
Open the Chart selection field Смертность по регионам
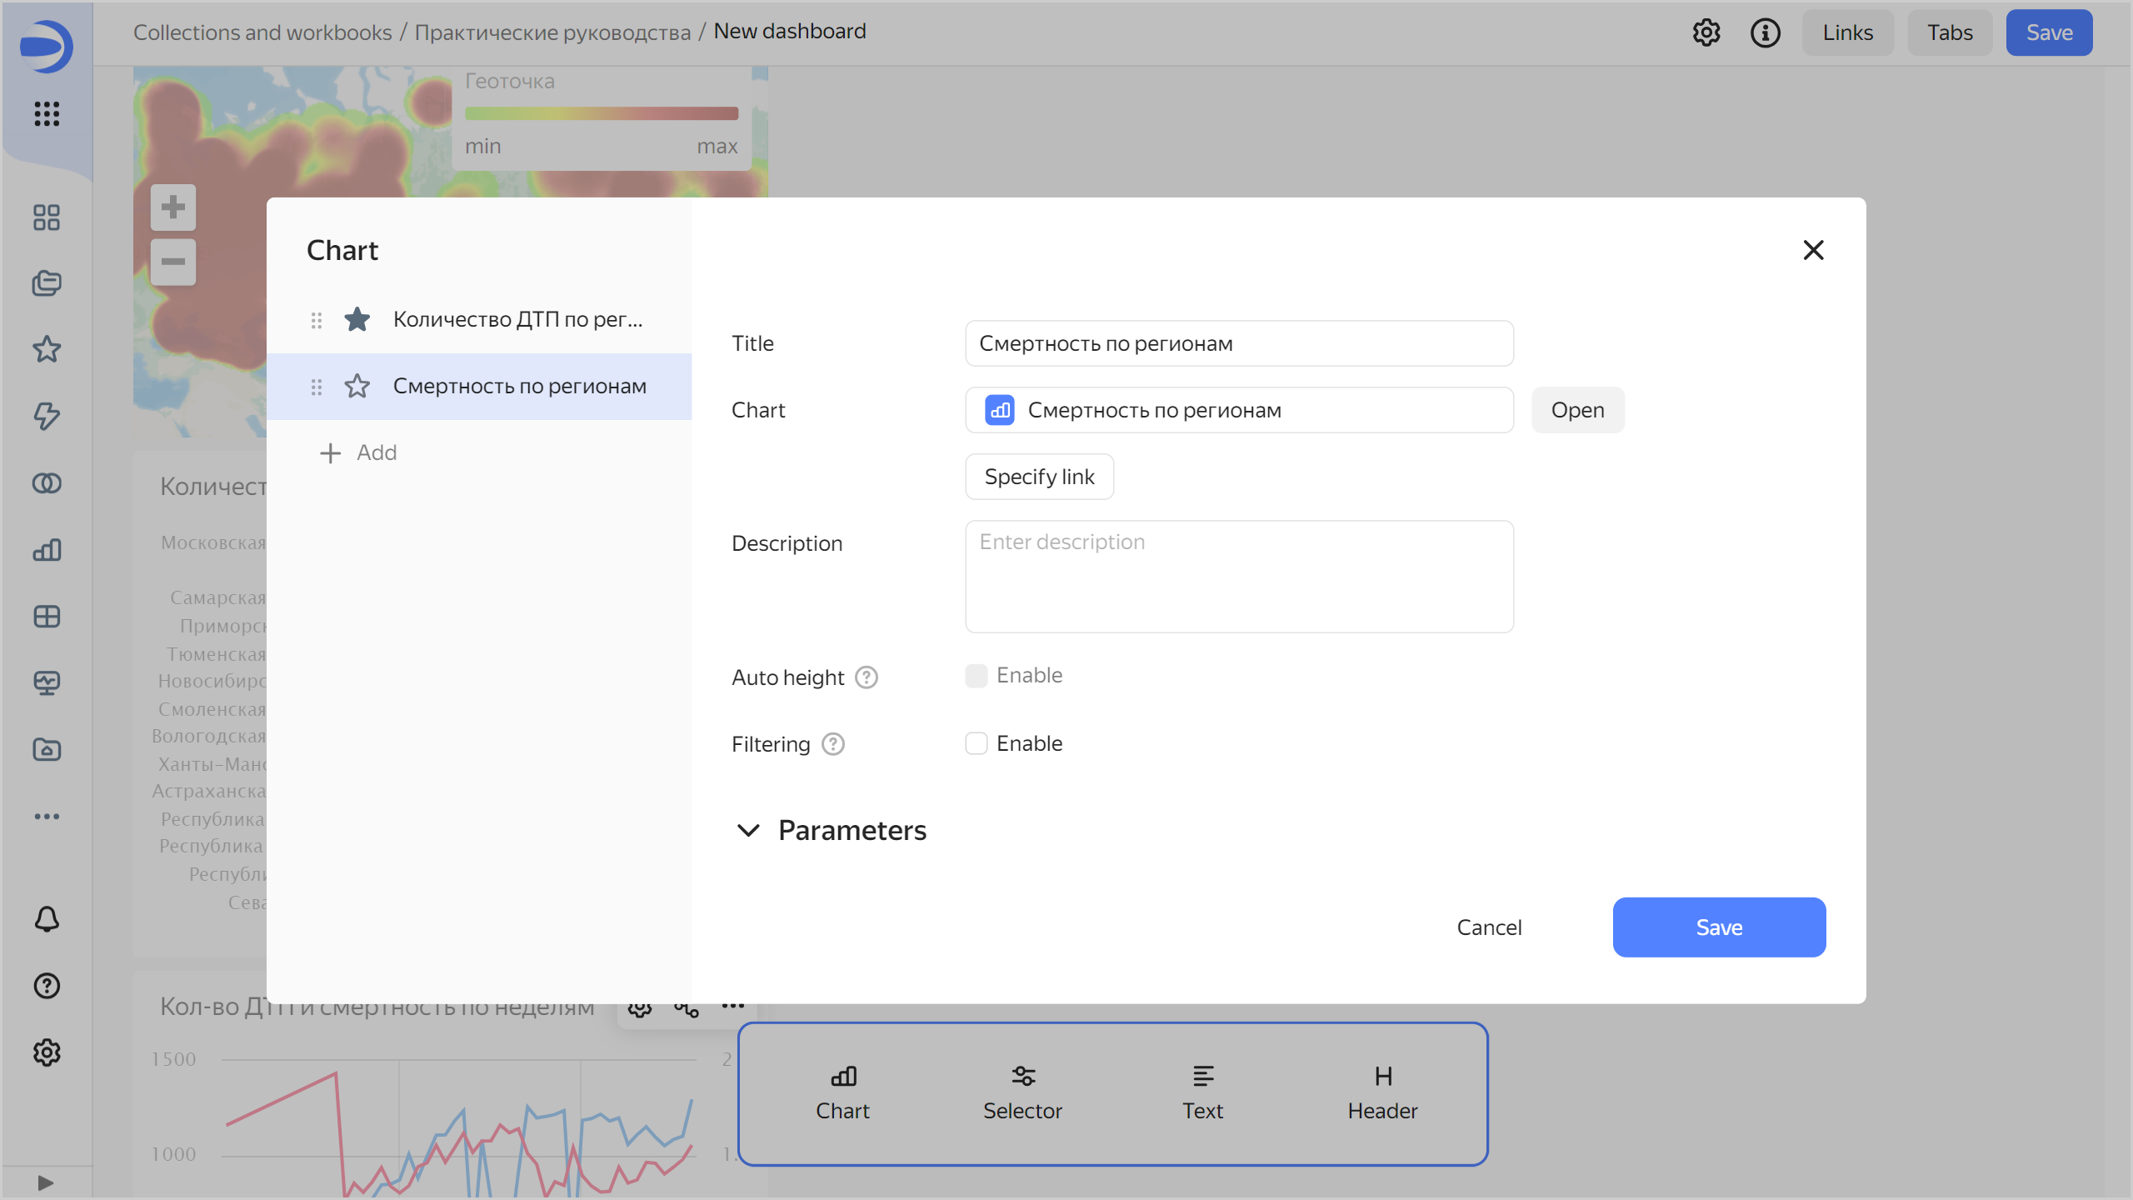(1238, 410)
